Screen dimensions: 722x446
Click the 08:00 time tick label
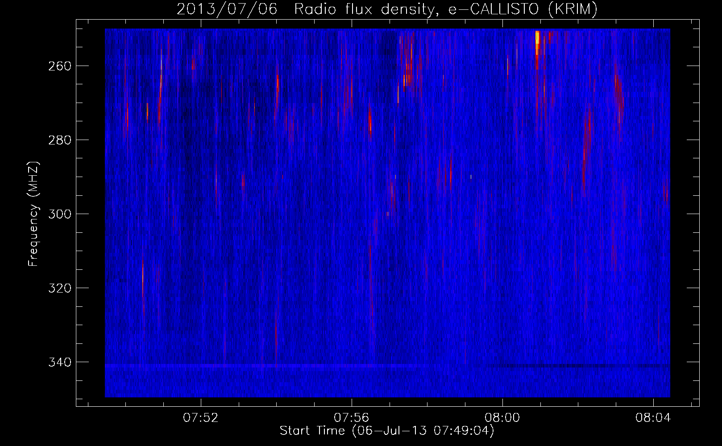pos(502,418)
